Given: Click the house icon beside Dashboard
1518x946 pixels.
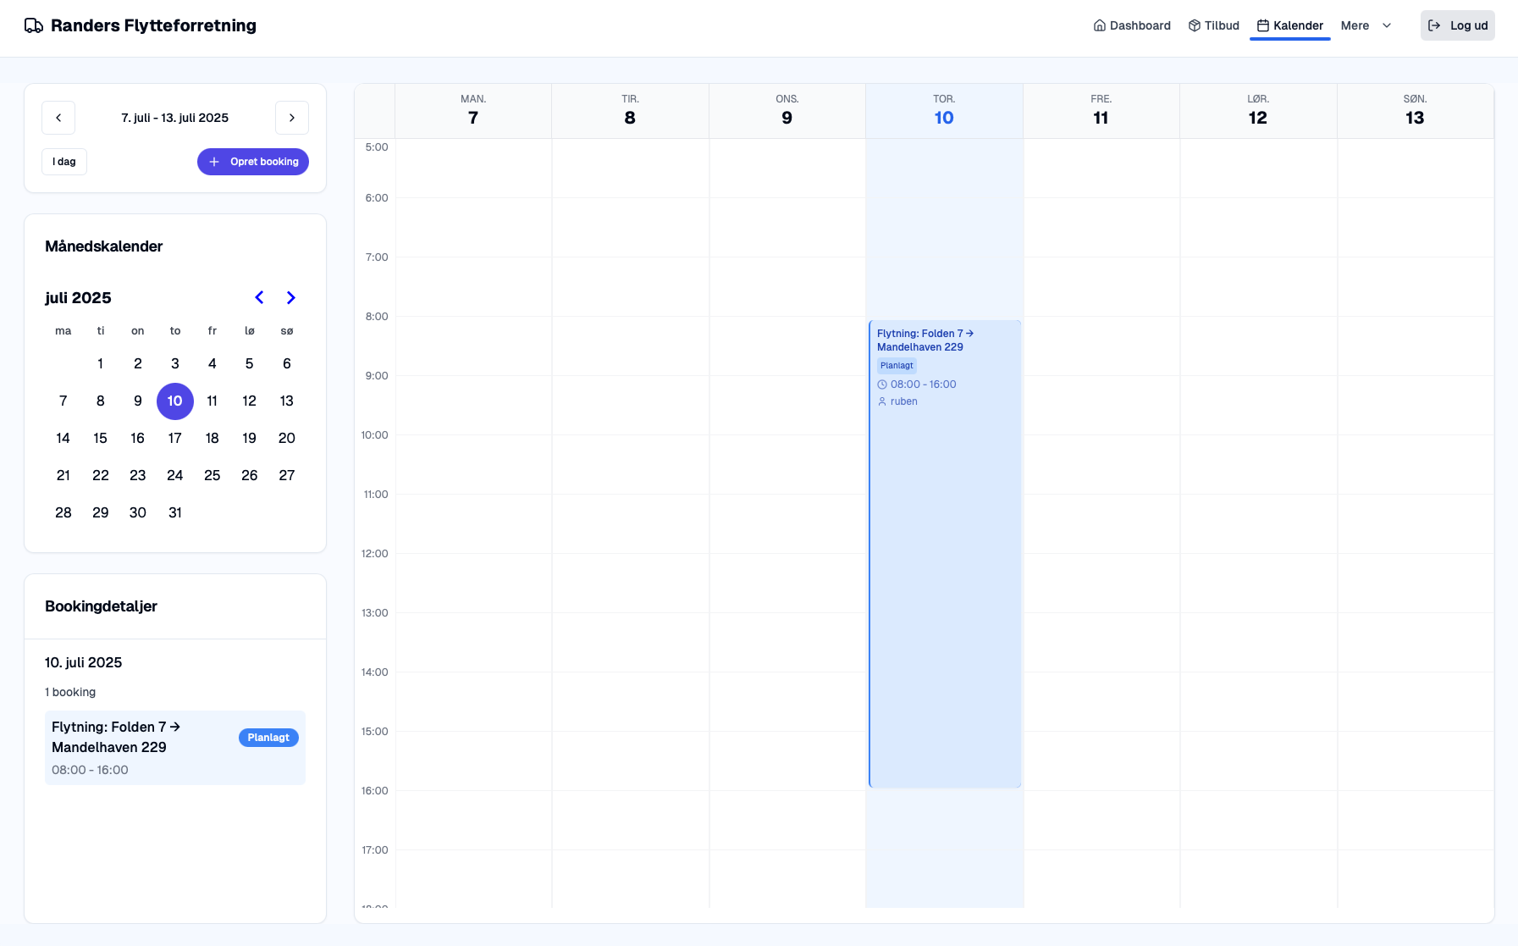Looking at the screenshot, I should click(x=1099, y=25).
